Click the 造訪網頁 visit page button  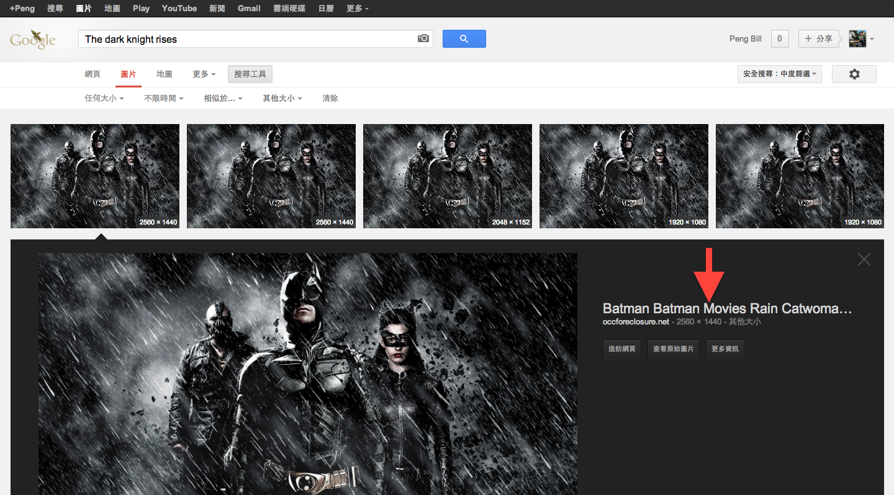(x=622, y=349)
